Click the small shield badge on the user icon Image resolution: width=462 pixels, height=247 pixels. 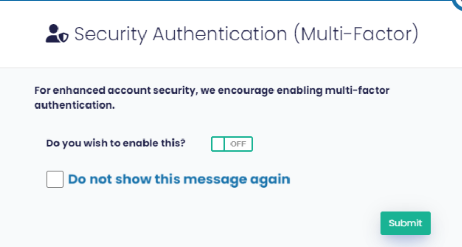(x=64, y=38)
